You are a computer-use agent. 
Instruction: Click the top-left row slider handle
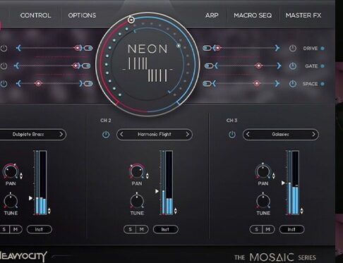[77, 48]
